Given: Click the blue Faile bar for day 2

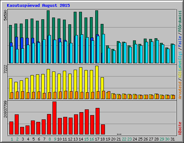Looking at the screenshot, I should 17,43.
